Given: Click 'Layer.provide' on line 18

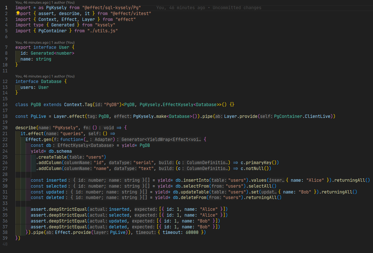Looking at the screenshot, I should tap(241, 116).
